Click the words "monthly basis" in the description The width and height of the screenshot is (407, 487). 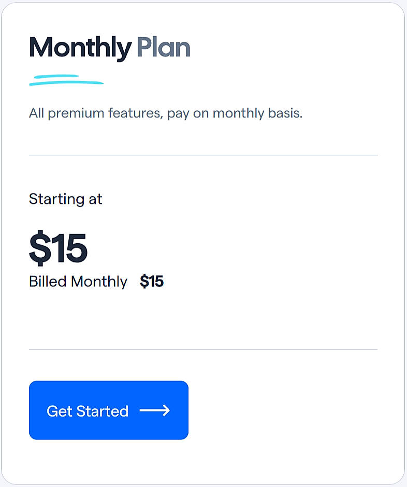[257, 113]
